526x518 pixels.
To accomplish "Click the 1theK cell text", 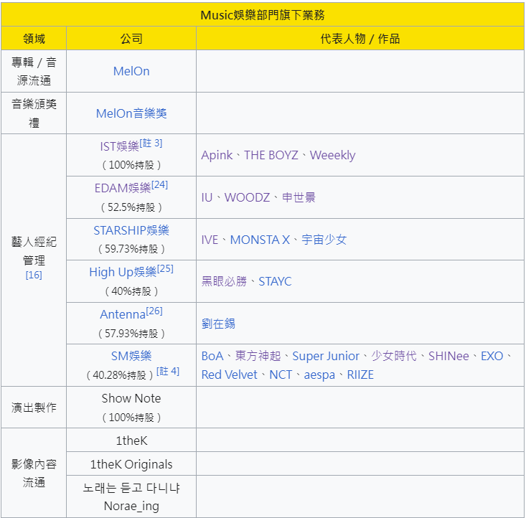I will coord(131,441).
